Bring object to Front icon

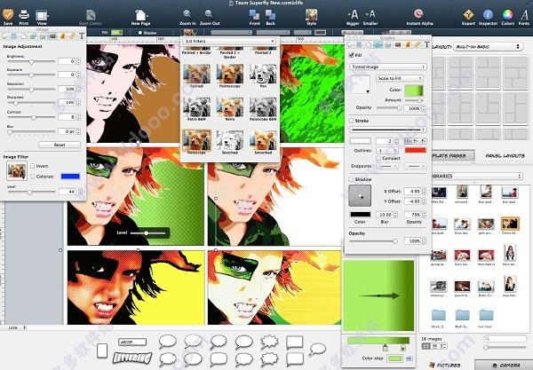click(254, 15)
